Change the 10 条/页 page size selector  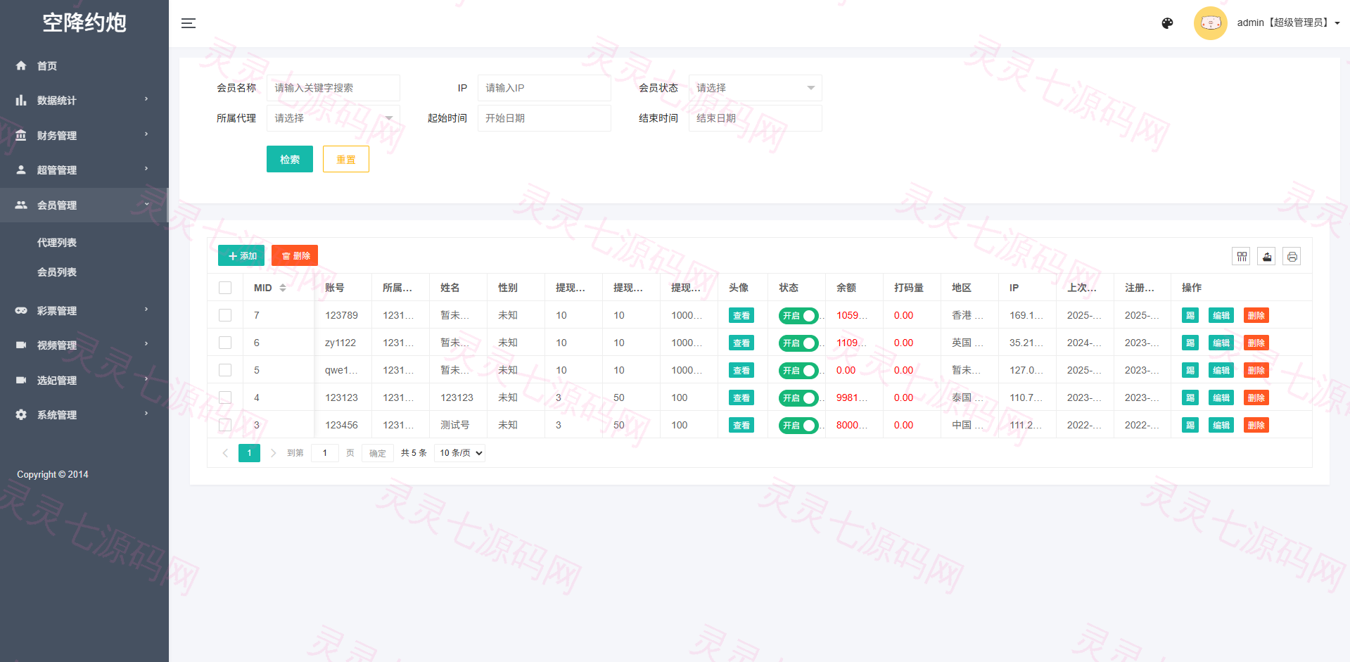(459, 453)
